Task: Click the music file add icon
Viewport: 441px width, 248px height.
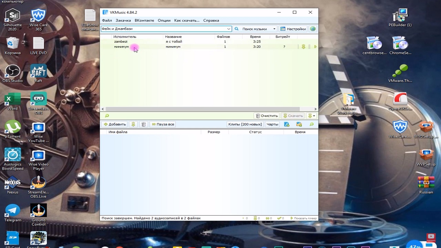Action: pos(287,124)
